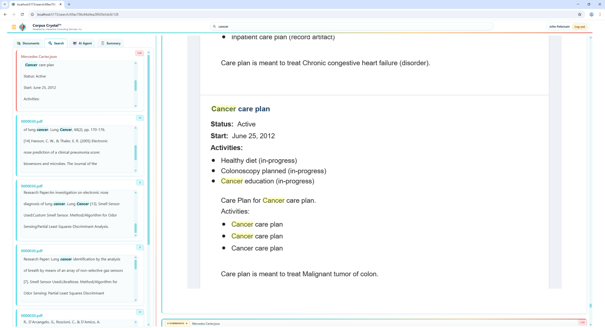
Task: Switch to the Summary tab
Action: 111,43
